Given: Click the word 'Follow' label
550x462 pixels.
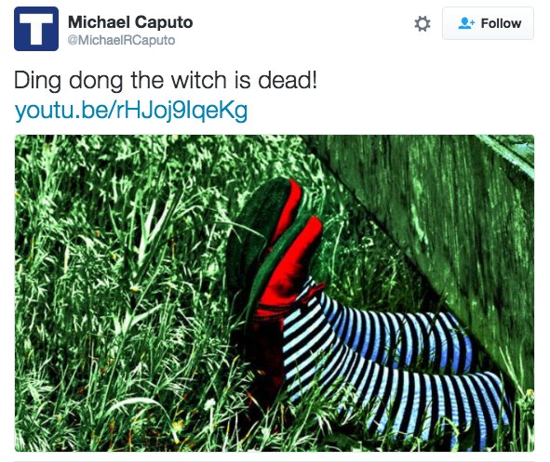Looking at the screenshot, I should pyautogui.click(x=501, y=23).
